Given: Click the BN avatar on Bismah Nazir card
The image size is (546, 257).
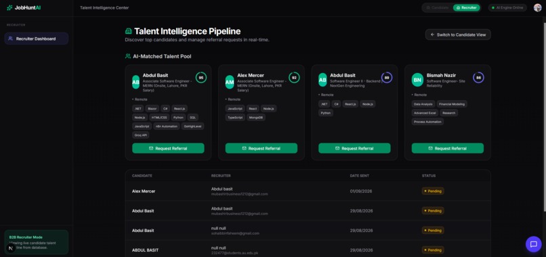Looking at the screenshot, I should (x=417, y=80).
